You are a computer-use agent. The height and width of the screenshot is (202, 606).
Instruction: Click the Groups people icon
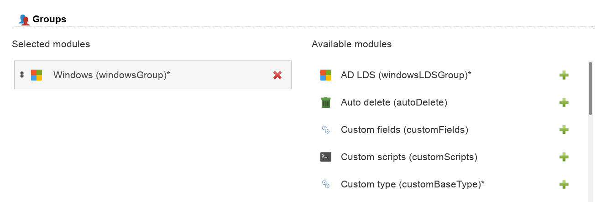[x=24, y=20]
